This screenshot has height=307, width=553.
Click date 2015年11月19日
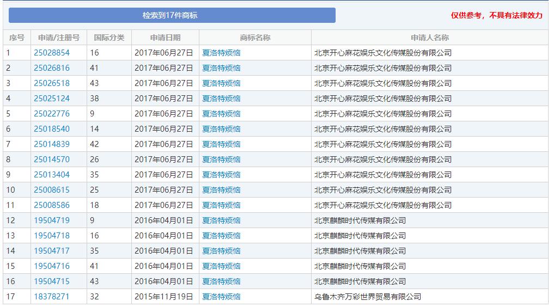pyautogui.click(x=163, y=297)
